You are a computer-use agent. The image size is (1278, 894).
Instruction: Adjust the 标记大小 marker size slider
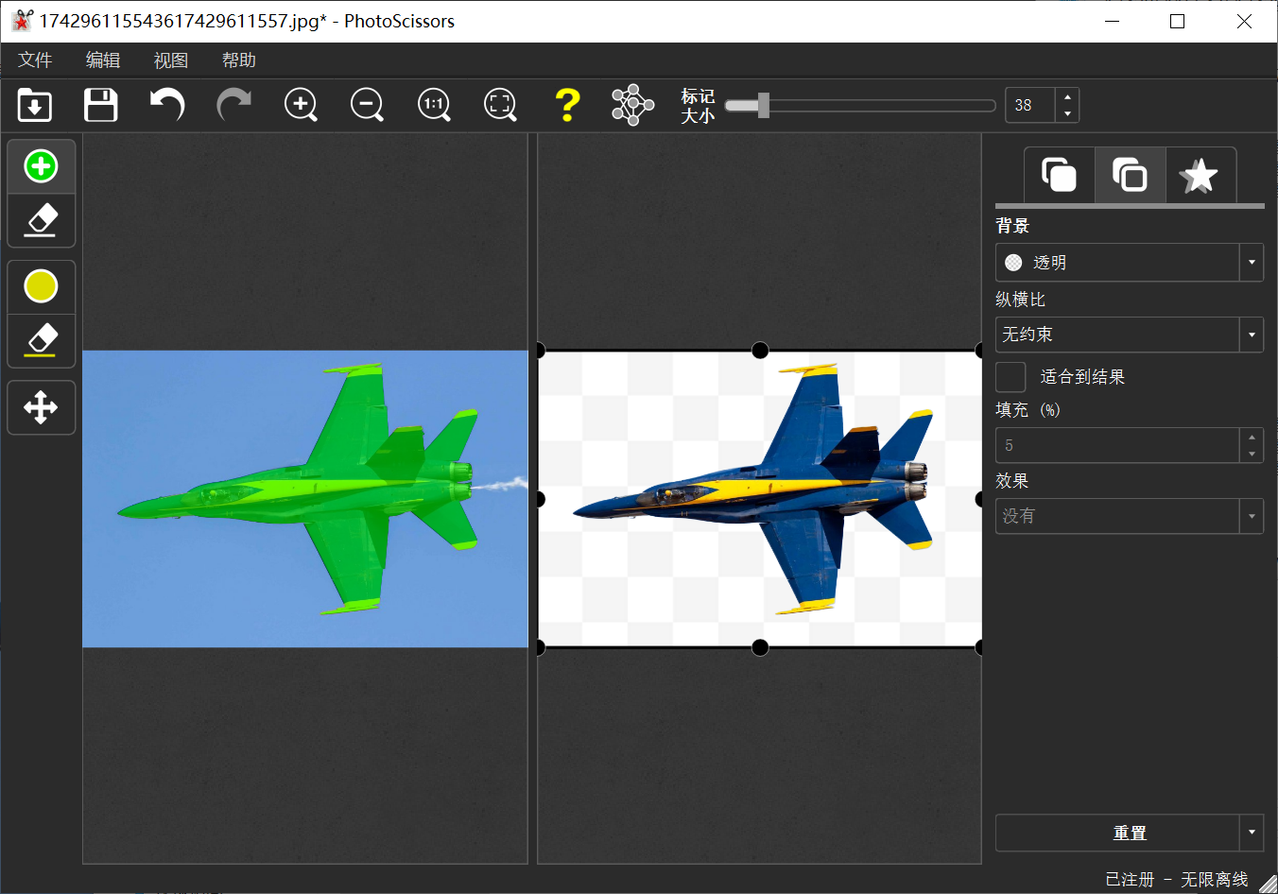coord(860,105)
